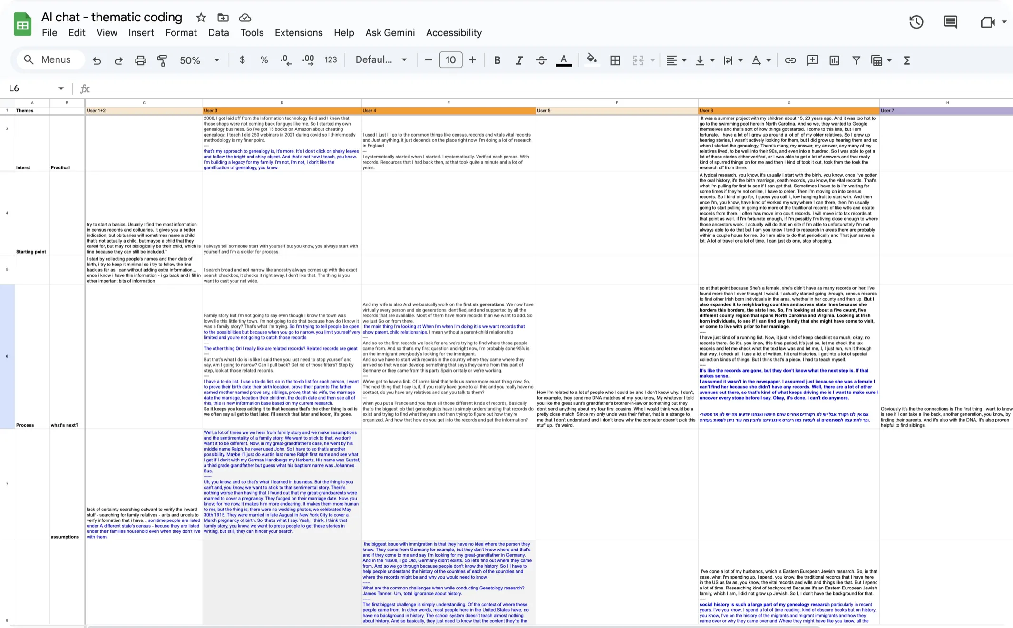Viewport: 1013px width, 628px height.
Task: Open the Functions sigma menu
Action: click(x=907, y=60)
